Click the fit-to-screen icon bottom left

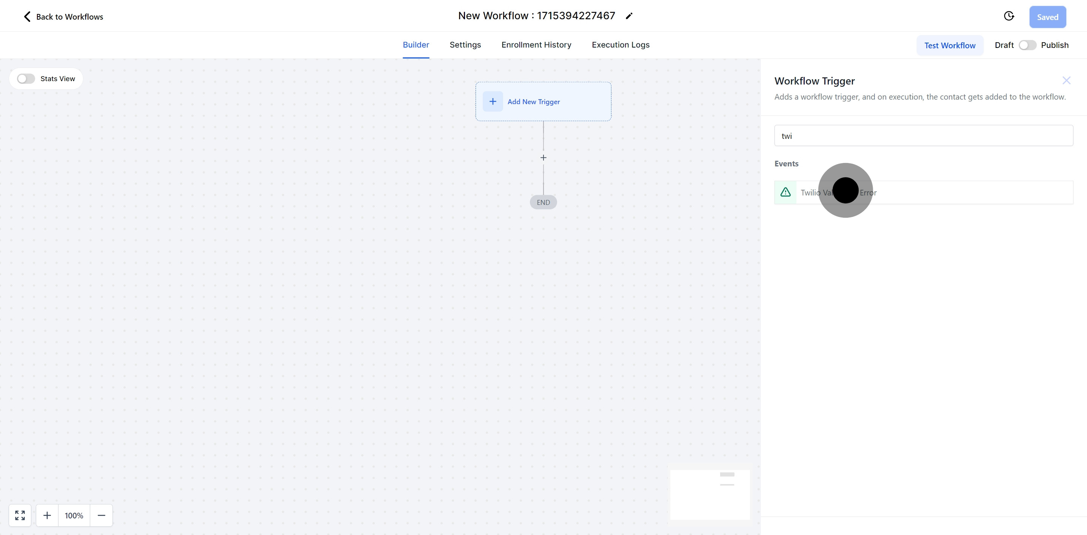pos(19,515)
